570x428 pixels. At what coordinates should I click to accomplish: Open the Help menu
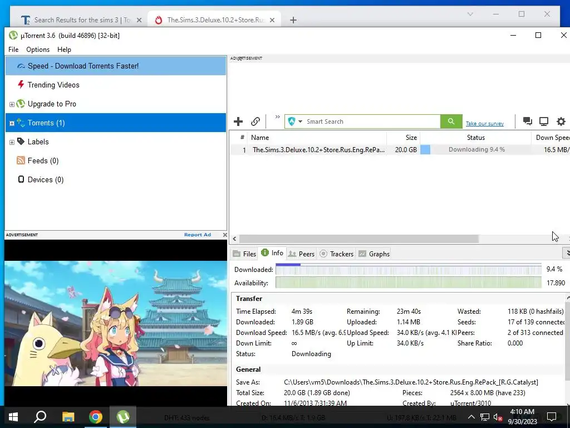(64, 50)
